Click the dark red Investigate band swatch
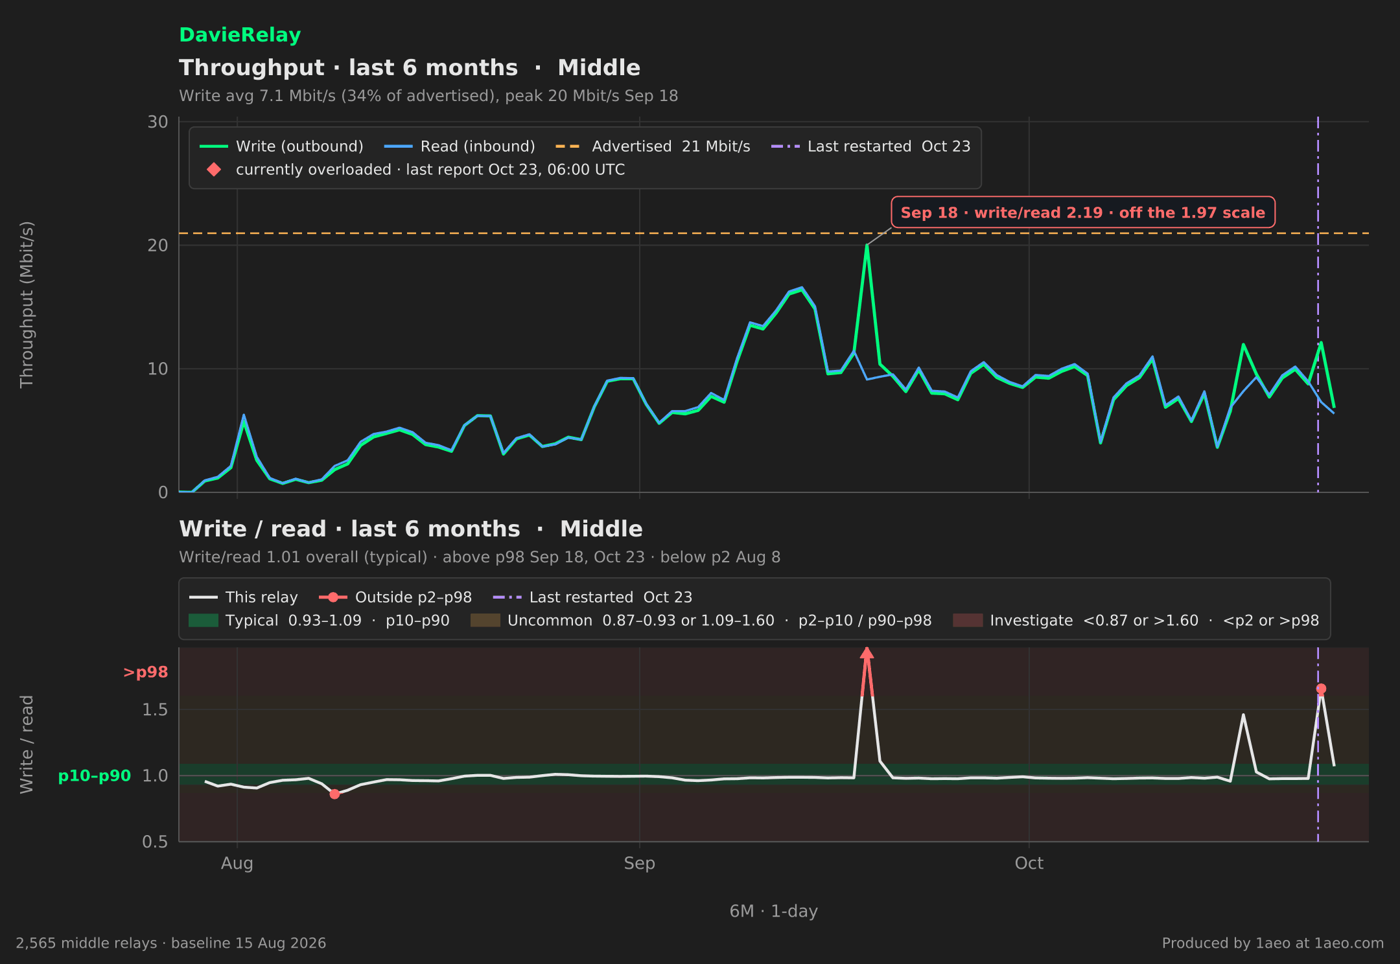 click(x=968, y=621)
